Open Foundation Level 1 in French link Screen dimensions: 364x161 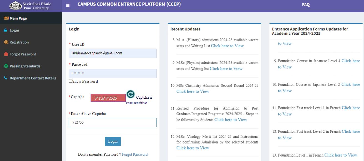[x=341, y=155]
